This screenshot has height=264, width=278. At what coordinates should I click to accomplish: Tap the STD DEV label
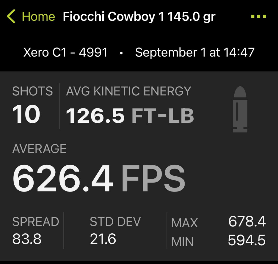115,222
